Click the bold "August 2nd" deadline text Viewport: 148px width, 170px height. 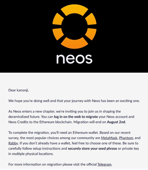116,122
